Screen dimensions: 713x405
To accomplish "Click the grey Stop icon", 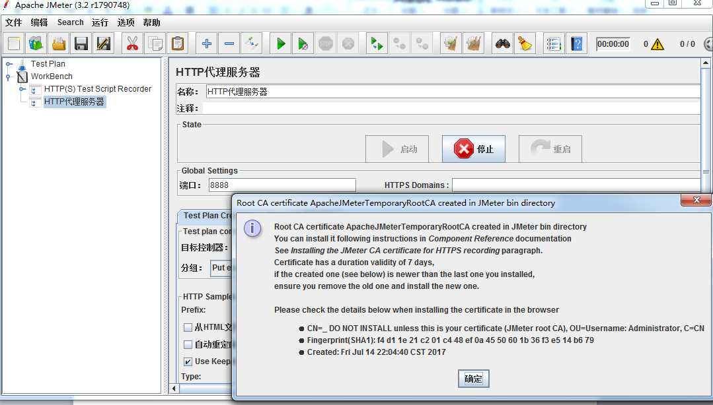I will coord(326,44).
